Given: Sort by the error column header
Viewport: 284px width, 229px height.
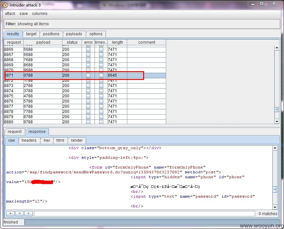Looking at the screenshot, I should 88,42.
